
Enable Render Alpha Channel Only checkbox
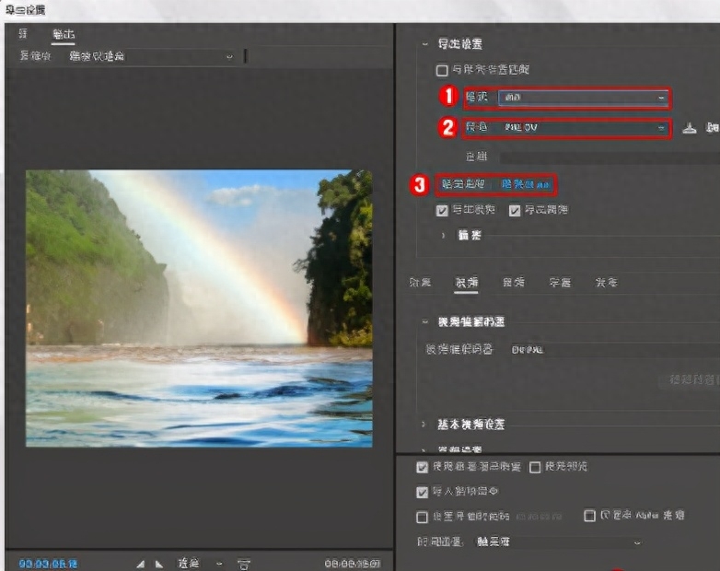[x=589, y=516]
